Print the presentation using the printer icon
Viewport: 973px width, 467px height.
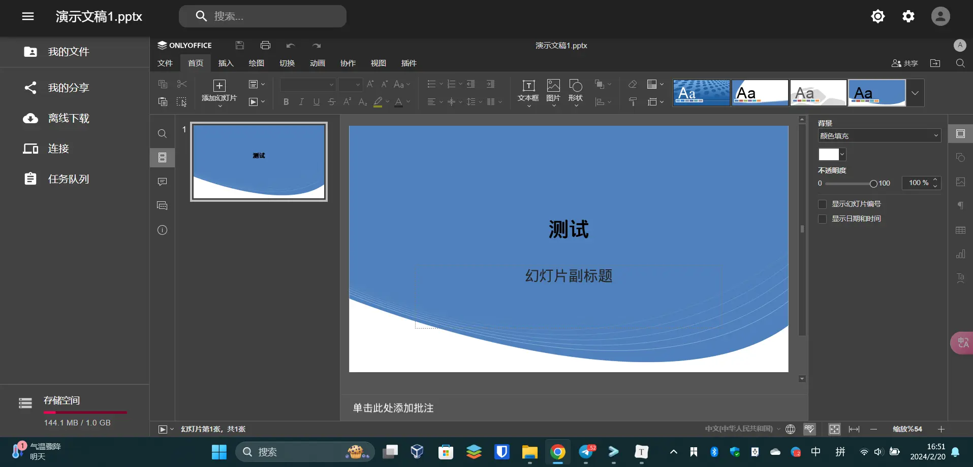click(265, 45)
